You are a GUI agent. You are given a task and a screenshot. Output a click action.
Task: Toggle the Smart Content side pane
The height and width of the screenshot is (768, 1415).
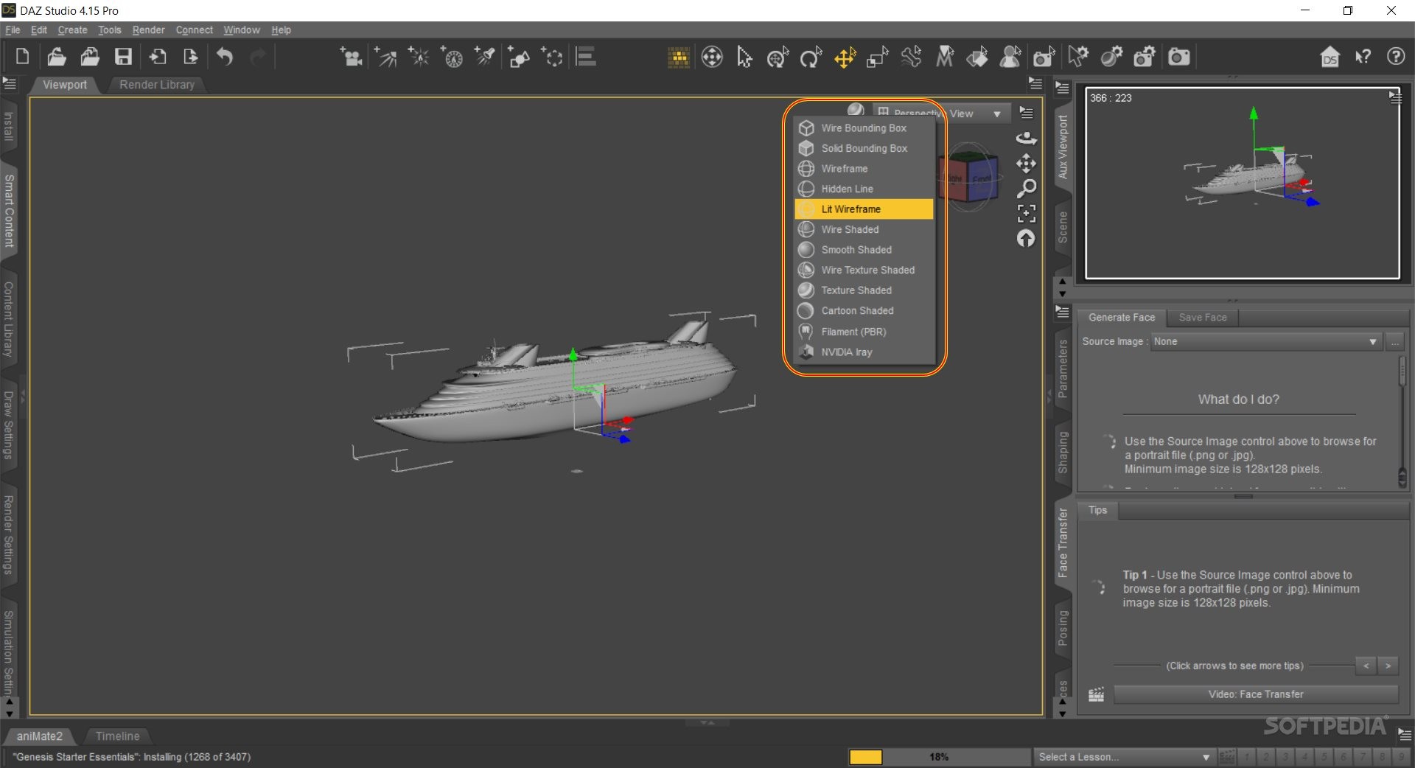(x=9, y=211)
